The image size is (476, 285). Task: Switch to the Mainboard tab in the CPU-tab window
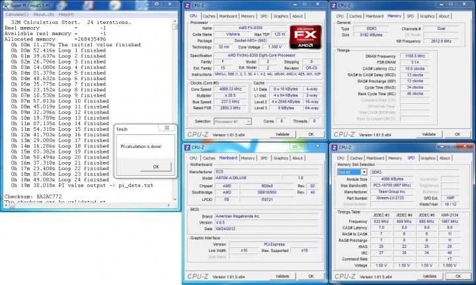coord(228,16)
